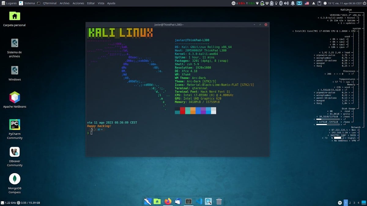367x206 pixels.
Task: Open the Wi-Fi tray indicator
Action: click(257, 3)
